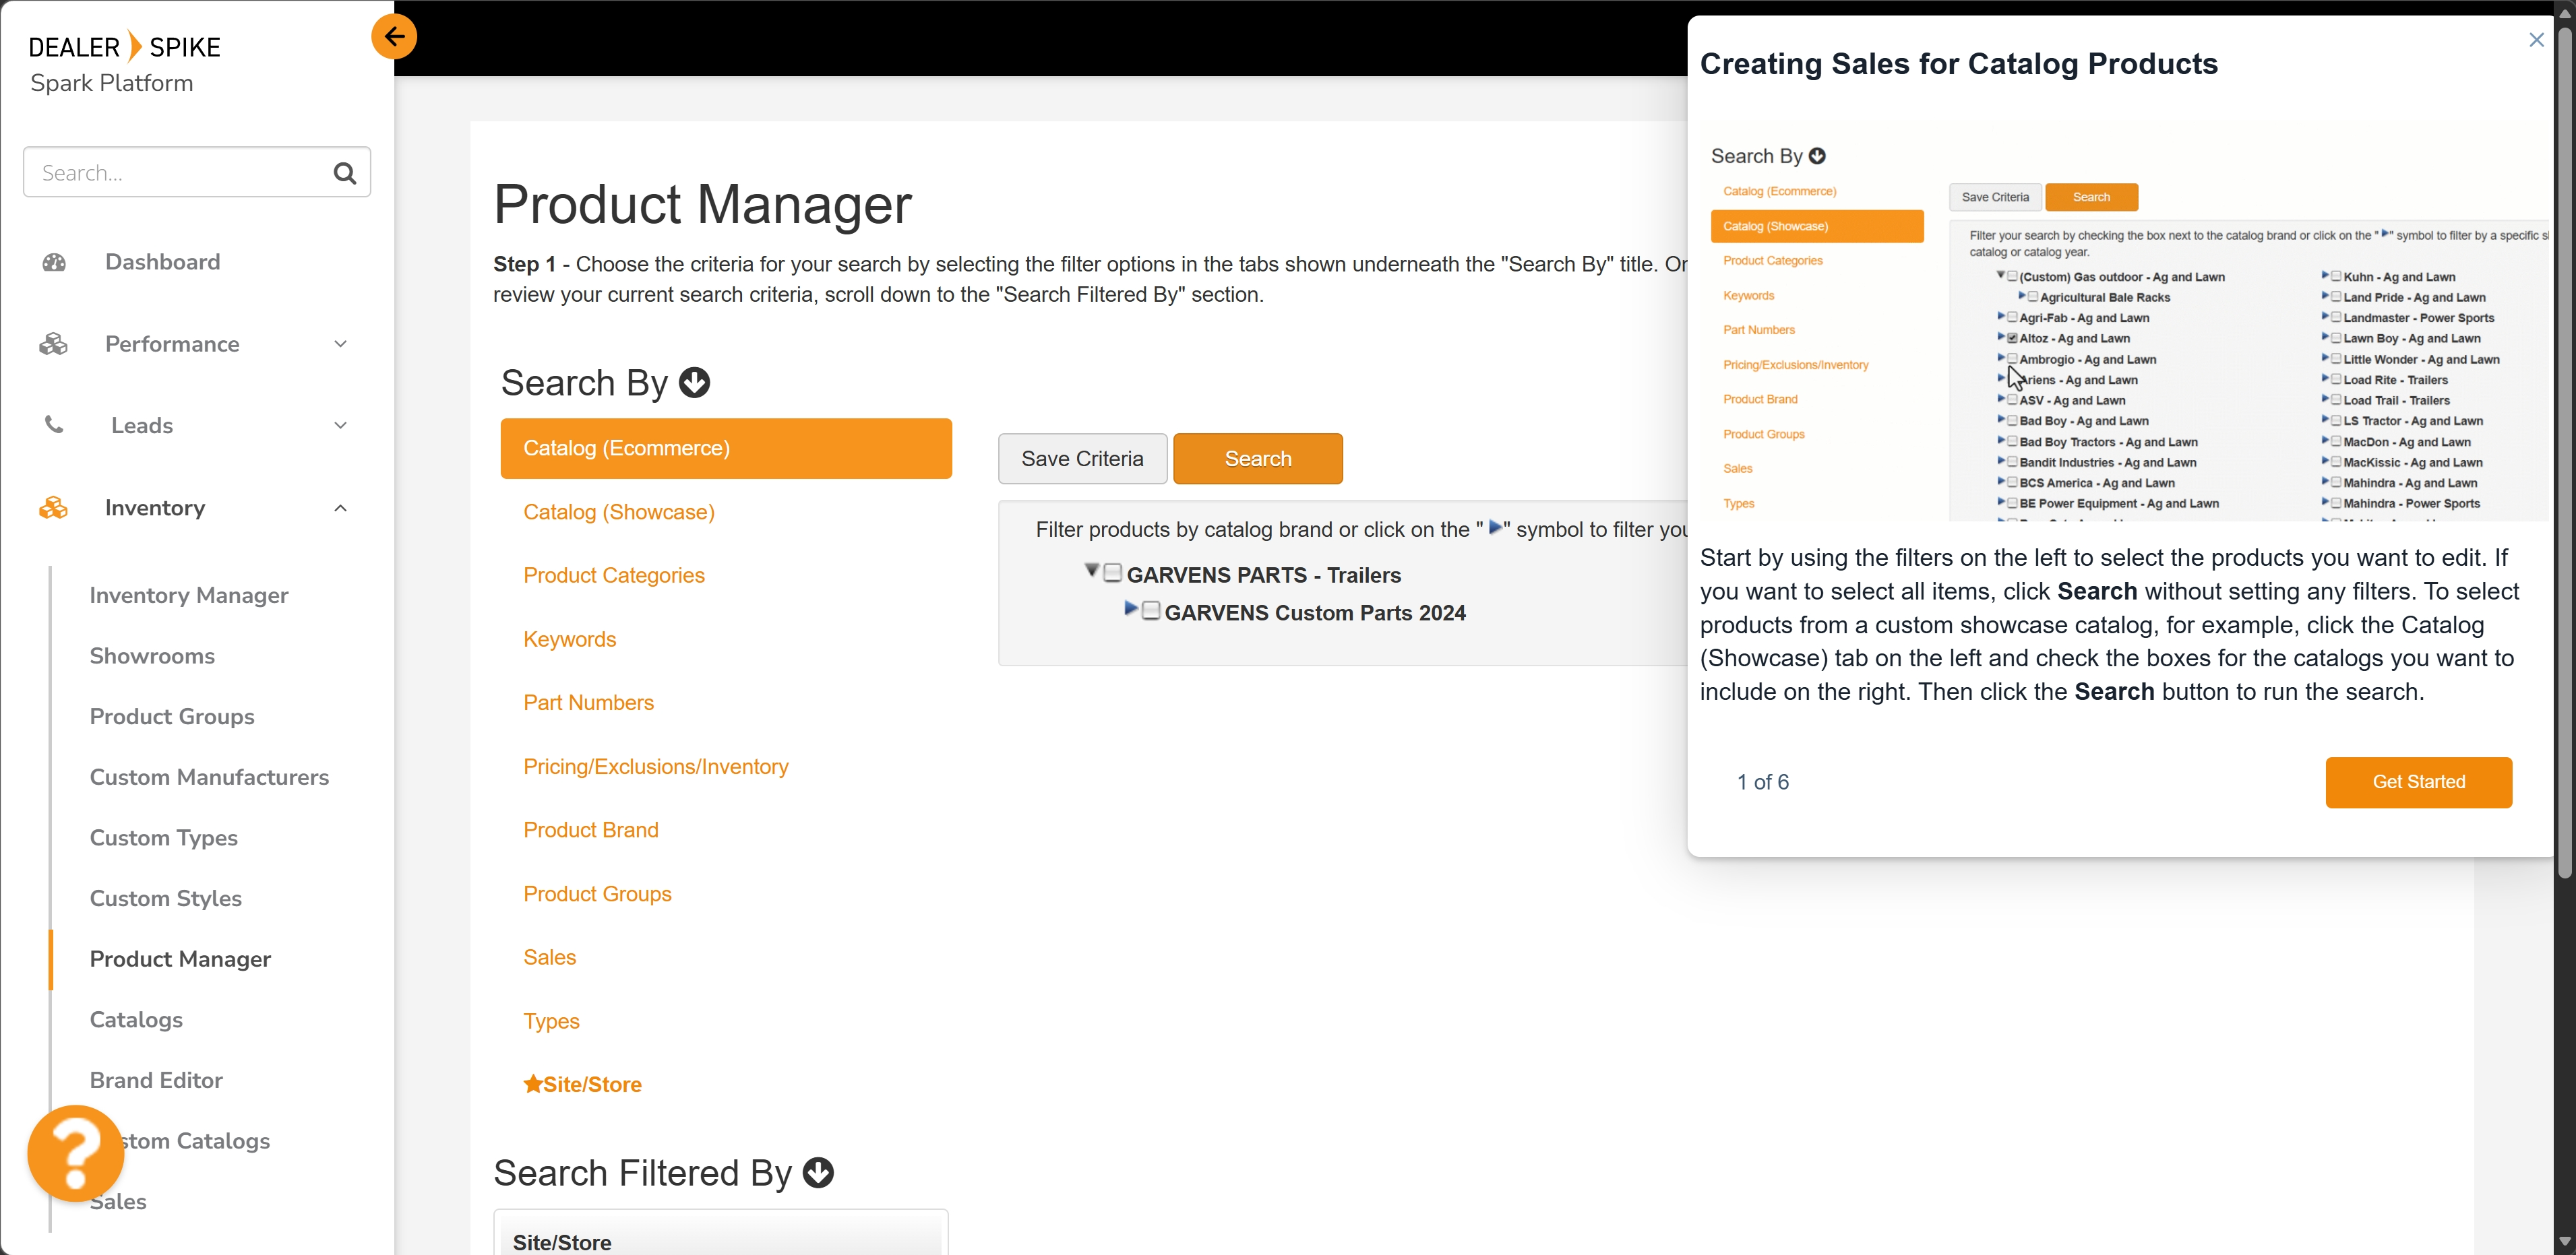Expand the Performance menu chevron
Viewport: 2576px width, 1255px height.
pyautogui.click(x=340, y=344)
